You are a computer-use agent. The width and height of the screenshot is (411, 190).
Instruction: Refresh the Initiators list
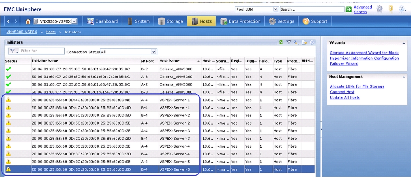coord(281,42)
